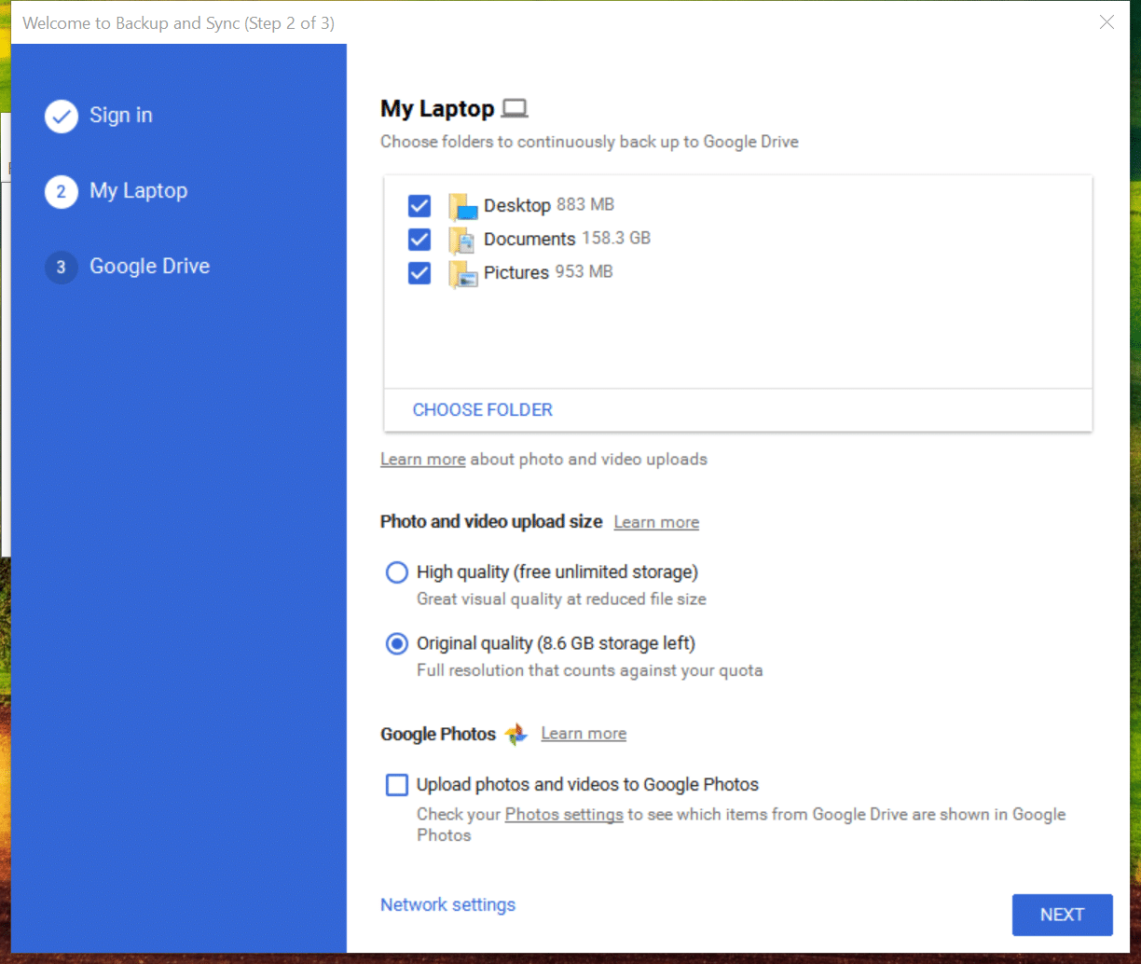Close the Backup and Sync window
Image resolution: width=1141 pixels, height=964 pixels.
[x=1107, y=22]
